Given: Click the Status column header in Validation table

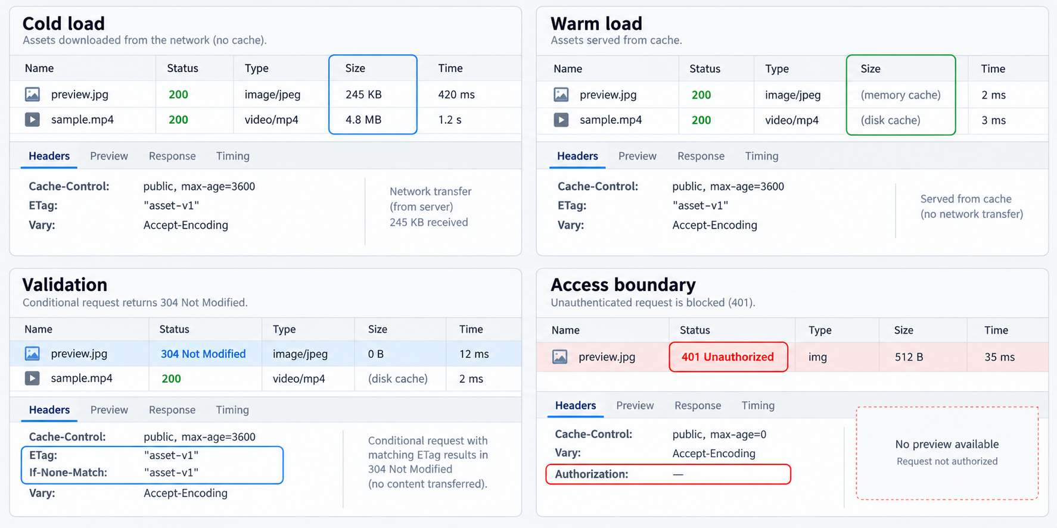Looking at the screenshot, I should coord(174,329).
